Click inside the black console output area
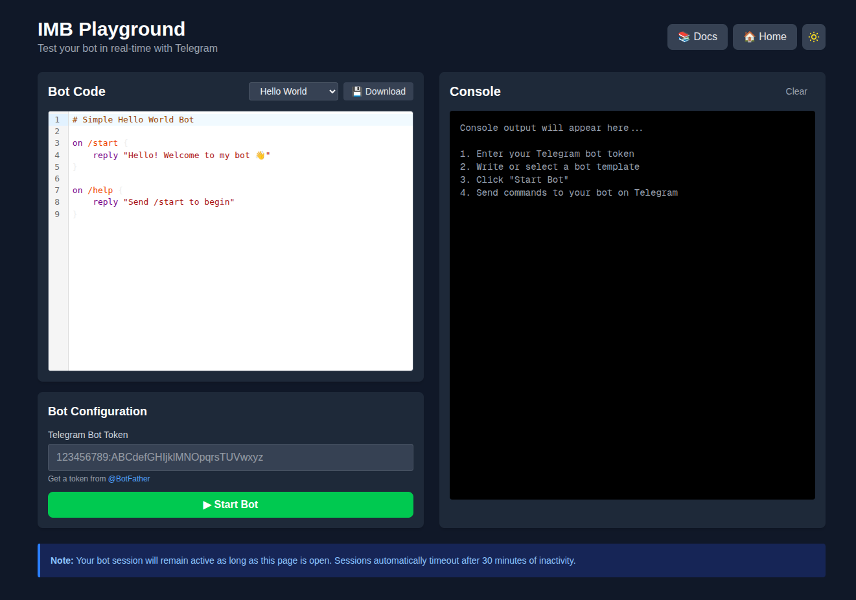856x600 pixels. [632, 343]
